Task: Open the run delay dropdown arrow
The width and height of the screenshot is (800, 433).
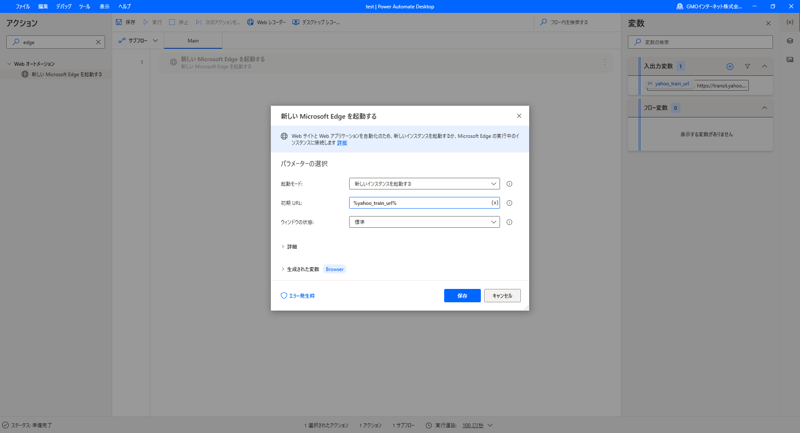Action: point(490,426)
